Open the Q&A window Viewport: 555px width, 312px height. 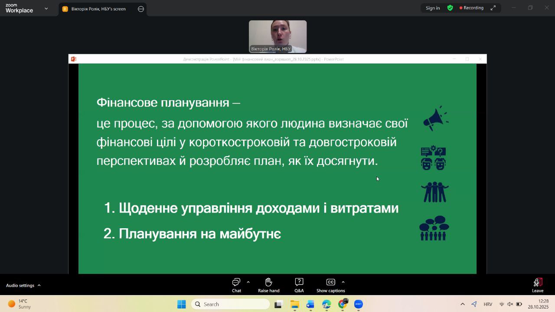click(299, 285)
